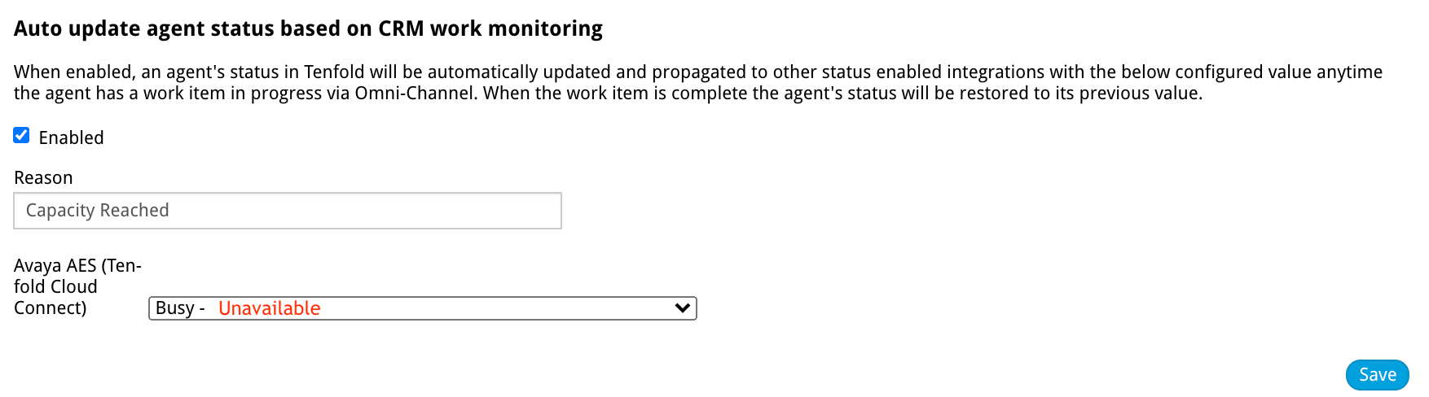Click the dropdown chevron arrow icon
The height and width of the screenshot is (397, 1429).
pyautogui.click(x=683, y=308)
